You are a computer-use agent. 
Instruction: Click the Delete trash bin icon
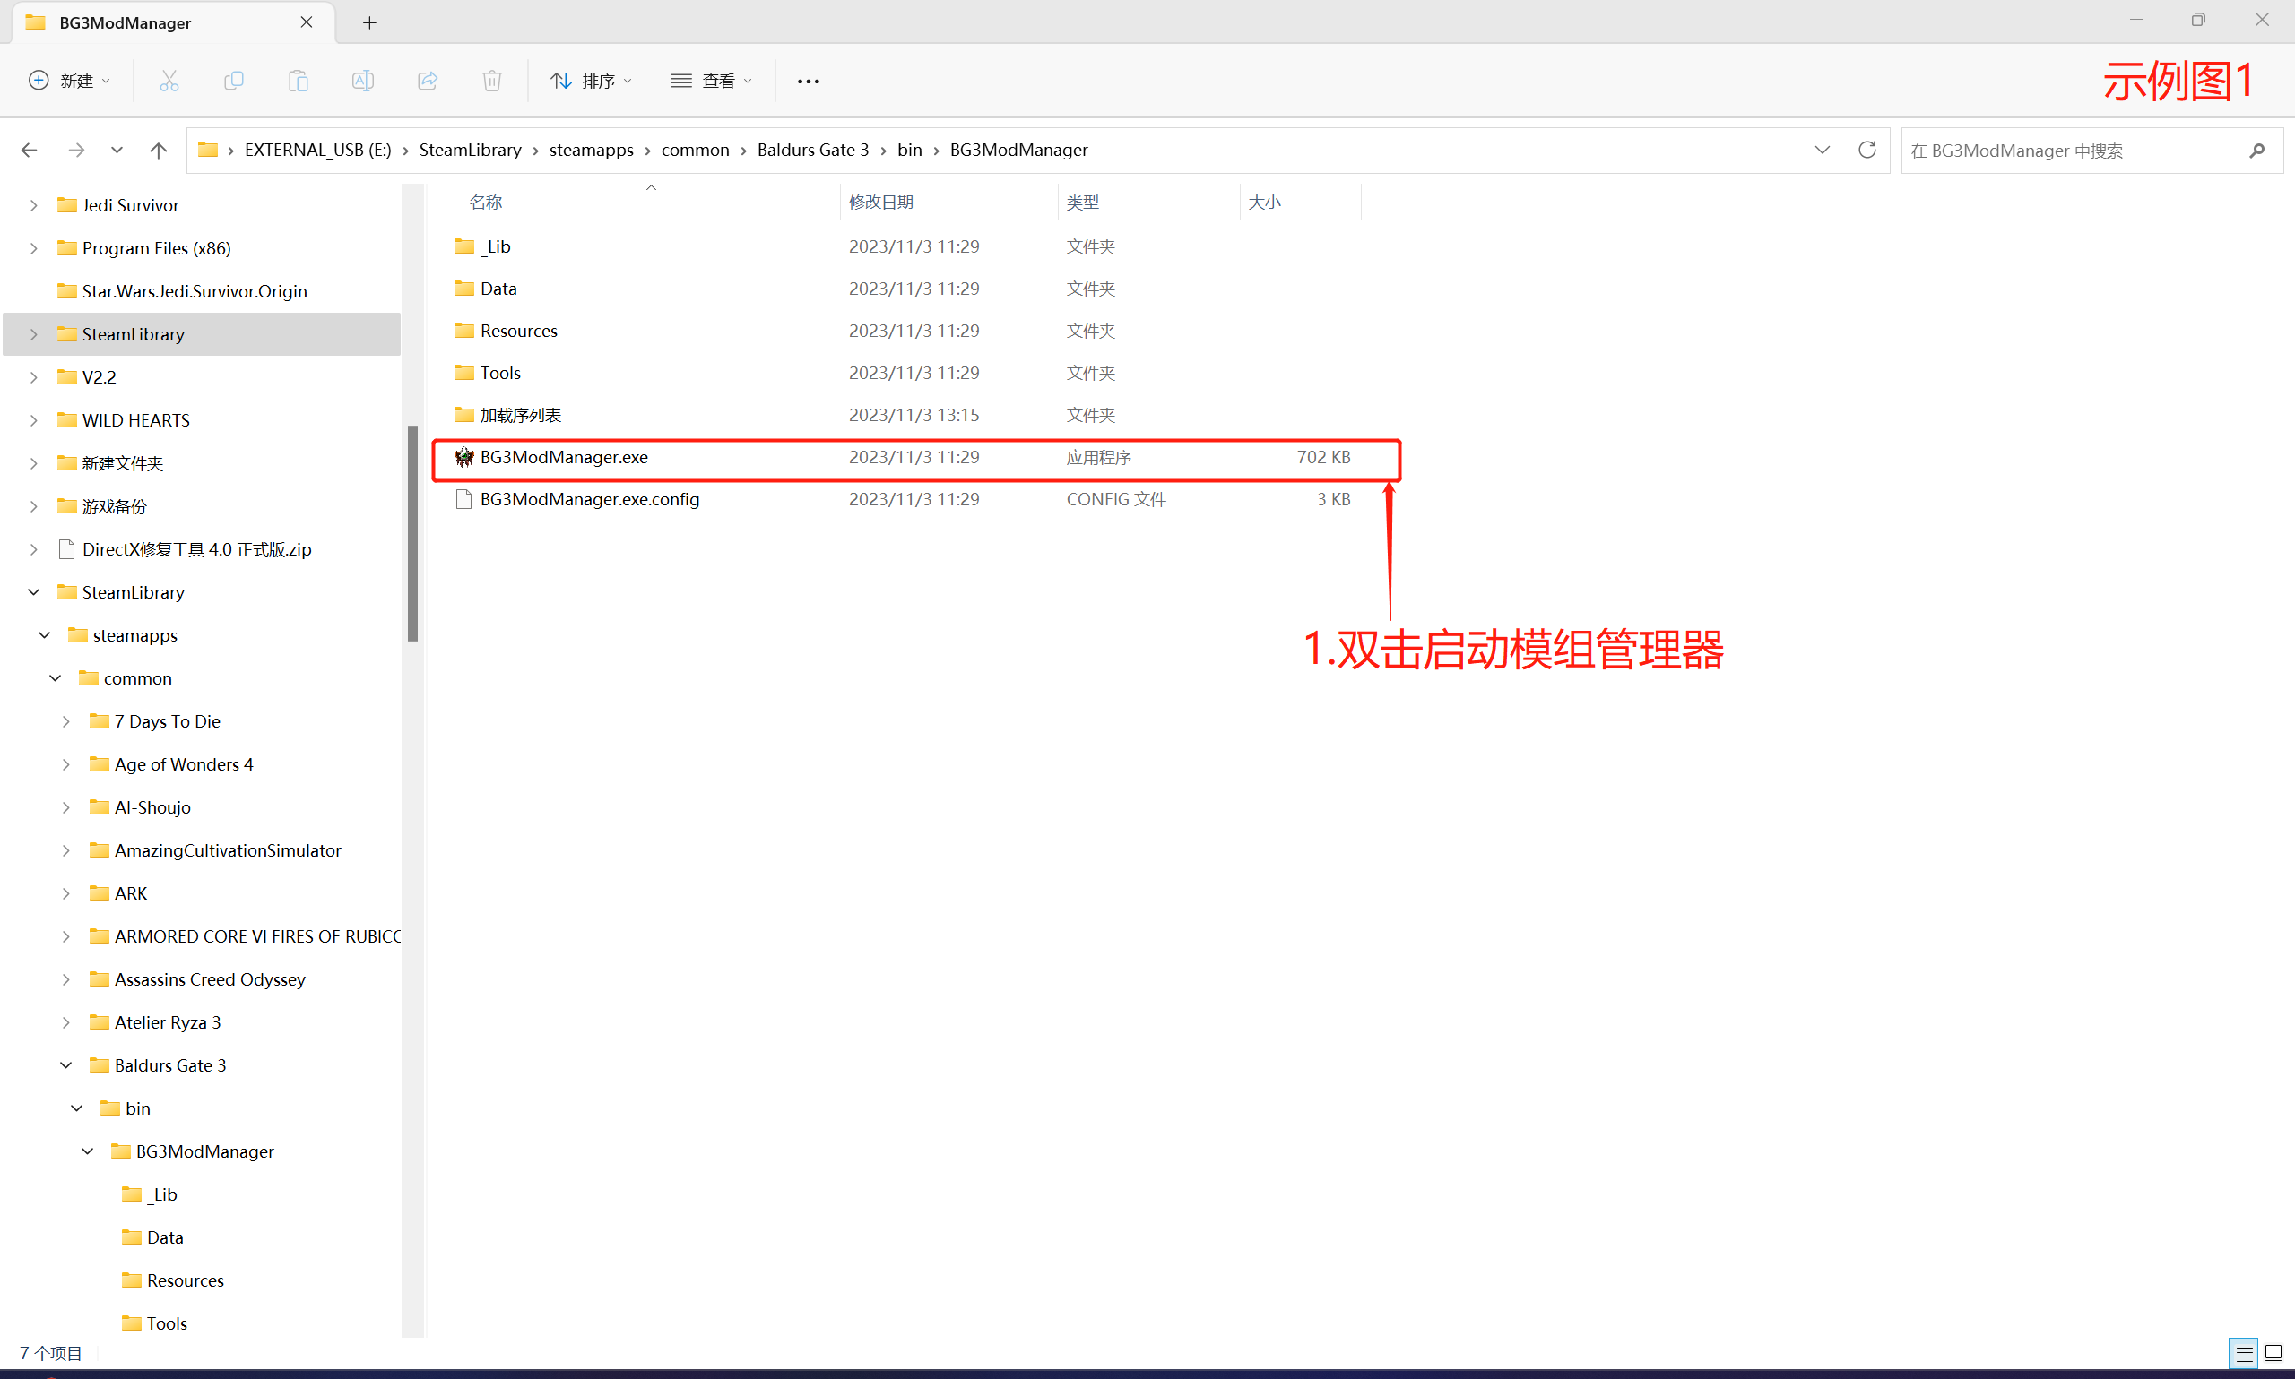pos(491,81)
